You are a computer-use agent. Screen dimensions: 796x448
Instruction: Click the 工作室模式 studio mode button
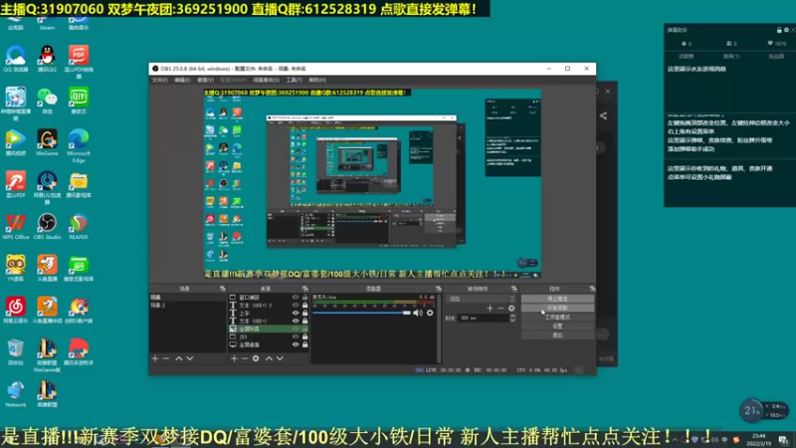tap(557, 317)
